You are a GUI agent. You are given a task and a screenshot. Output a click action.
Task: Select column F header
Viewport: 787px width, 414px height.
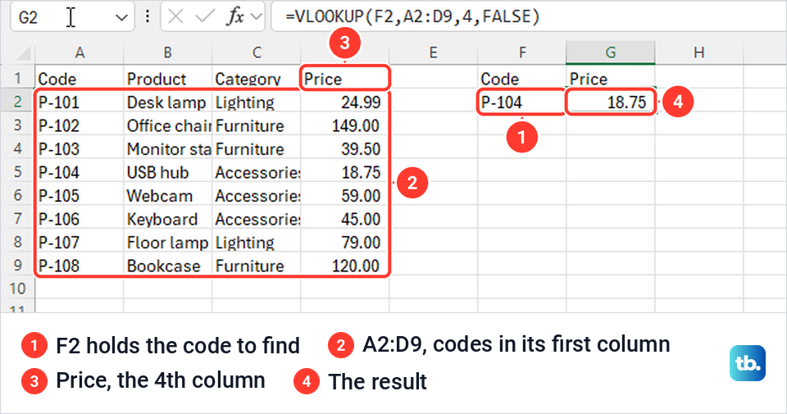tap(522, 52)
